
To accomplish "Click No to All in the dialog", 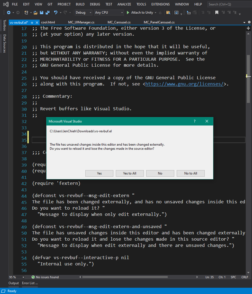I will 191,173.
